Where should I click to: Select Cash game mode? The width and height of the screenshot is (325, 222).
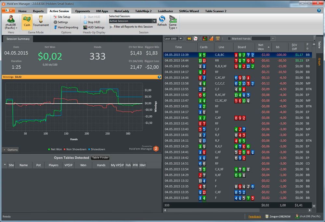(27, 22)
